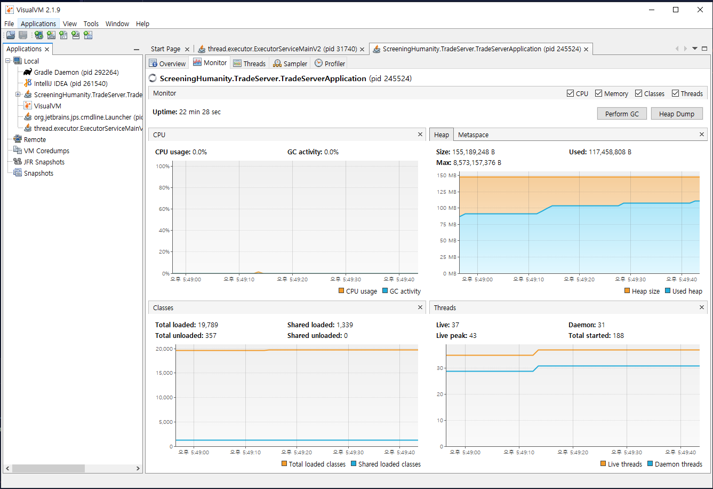Click the Heap Dump button

(x=677, y=113)
